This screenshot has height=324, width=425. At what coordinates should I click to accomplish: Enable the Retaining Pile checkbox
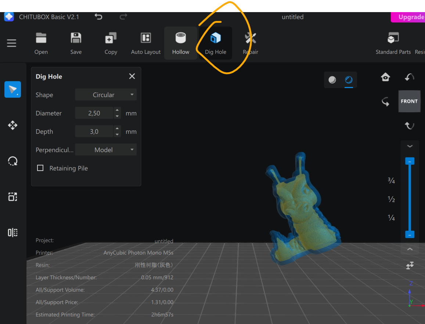(40, 168)
